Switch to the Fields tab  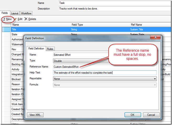click(5, 13)
